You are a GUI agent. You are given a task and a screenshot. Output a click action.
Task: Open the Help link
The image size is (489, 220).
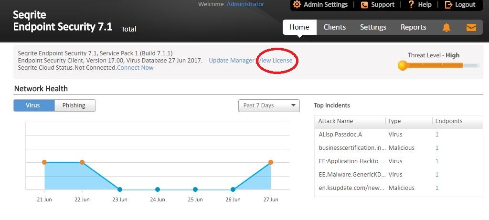425,5
